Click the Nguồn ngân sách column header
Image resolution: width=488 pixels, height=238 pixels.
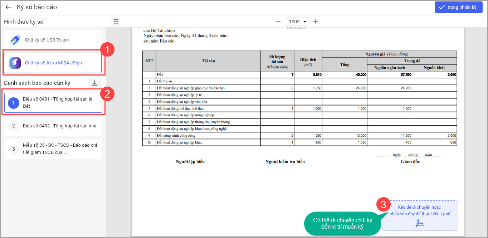390,68
